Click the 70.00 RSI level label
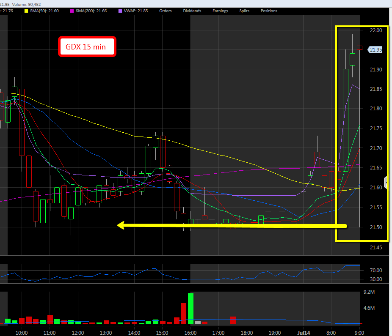The width and height of the screenshot is (392, 336). 376,270
